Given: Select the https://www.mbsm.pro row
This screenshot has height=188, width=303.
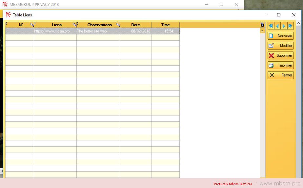Looking at the screenshot, I should 52,31.
